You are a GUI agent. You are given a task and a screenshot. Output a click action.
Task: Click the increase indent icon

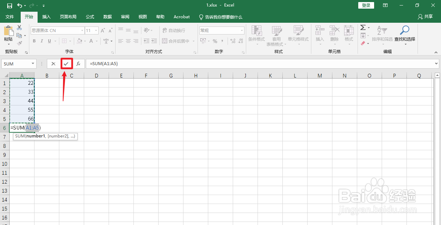[x=154, y=41]
